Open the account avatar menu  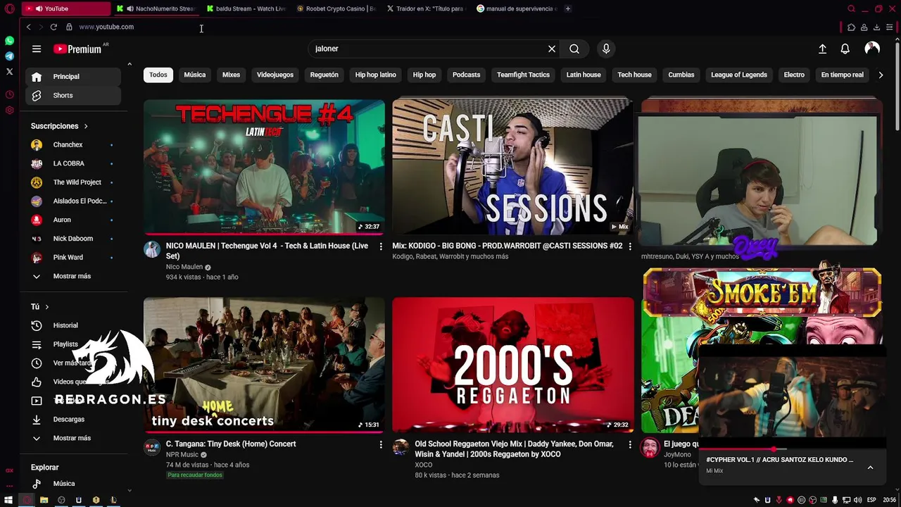872,48
